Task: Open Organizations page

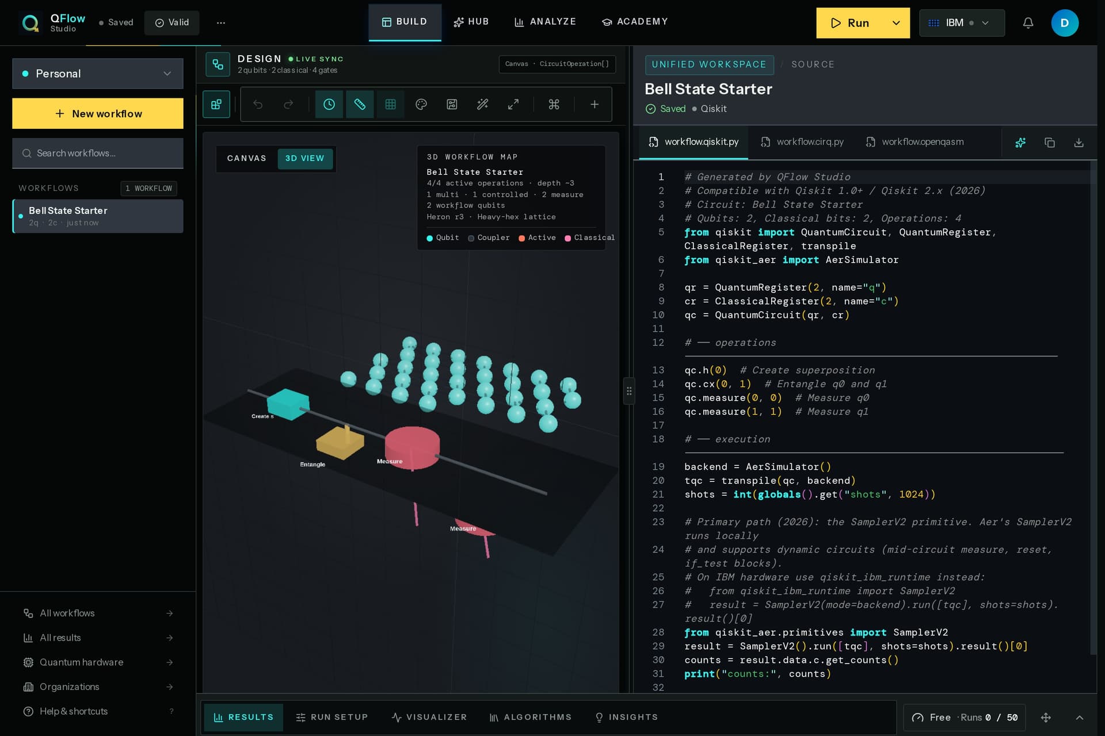Action: (98, 687)
